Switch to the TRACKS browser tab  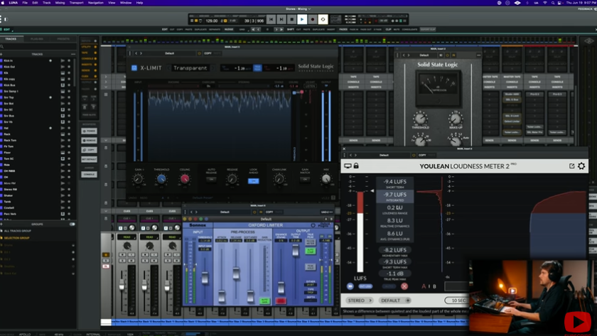(11, 39)
